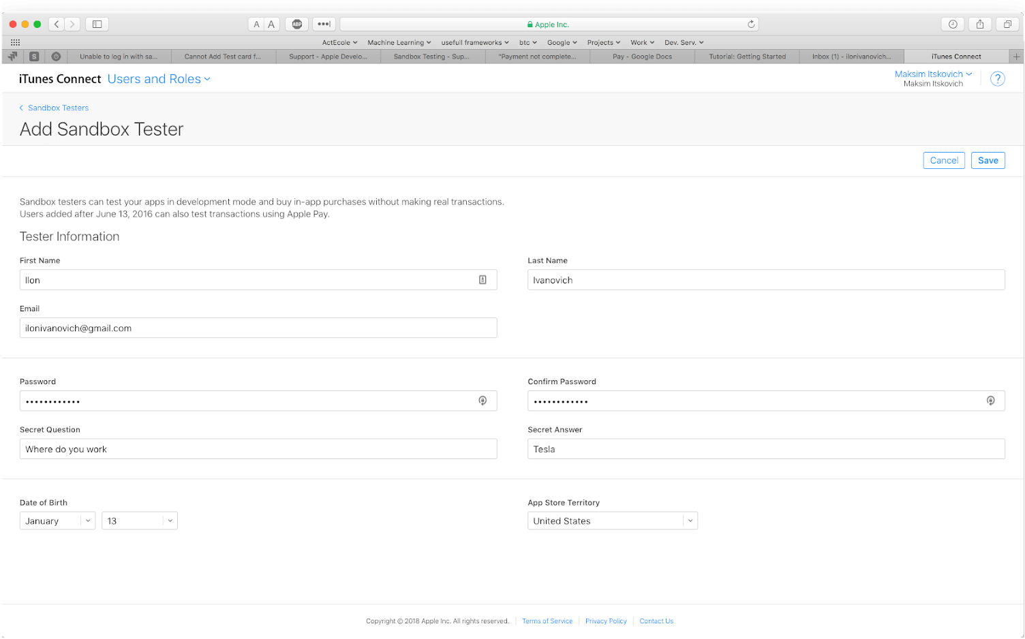This screenshot has height=639, width=1025.
Task: Open the App Store Territory dropdown
Action: pyautogui.click(x=613, y=520)
